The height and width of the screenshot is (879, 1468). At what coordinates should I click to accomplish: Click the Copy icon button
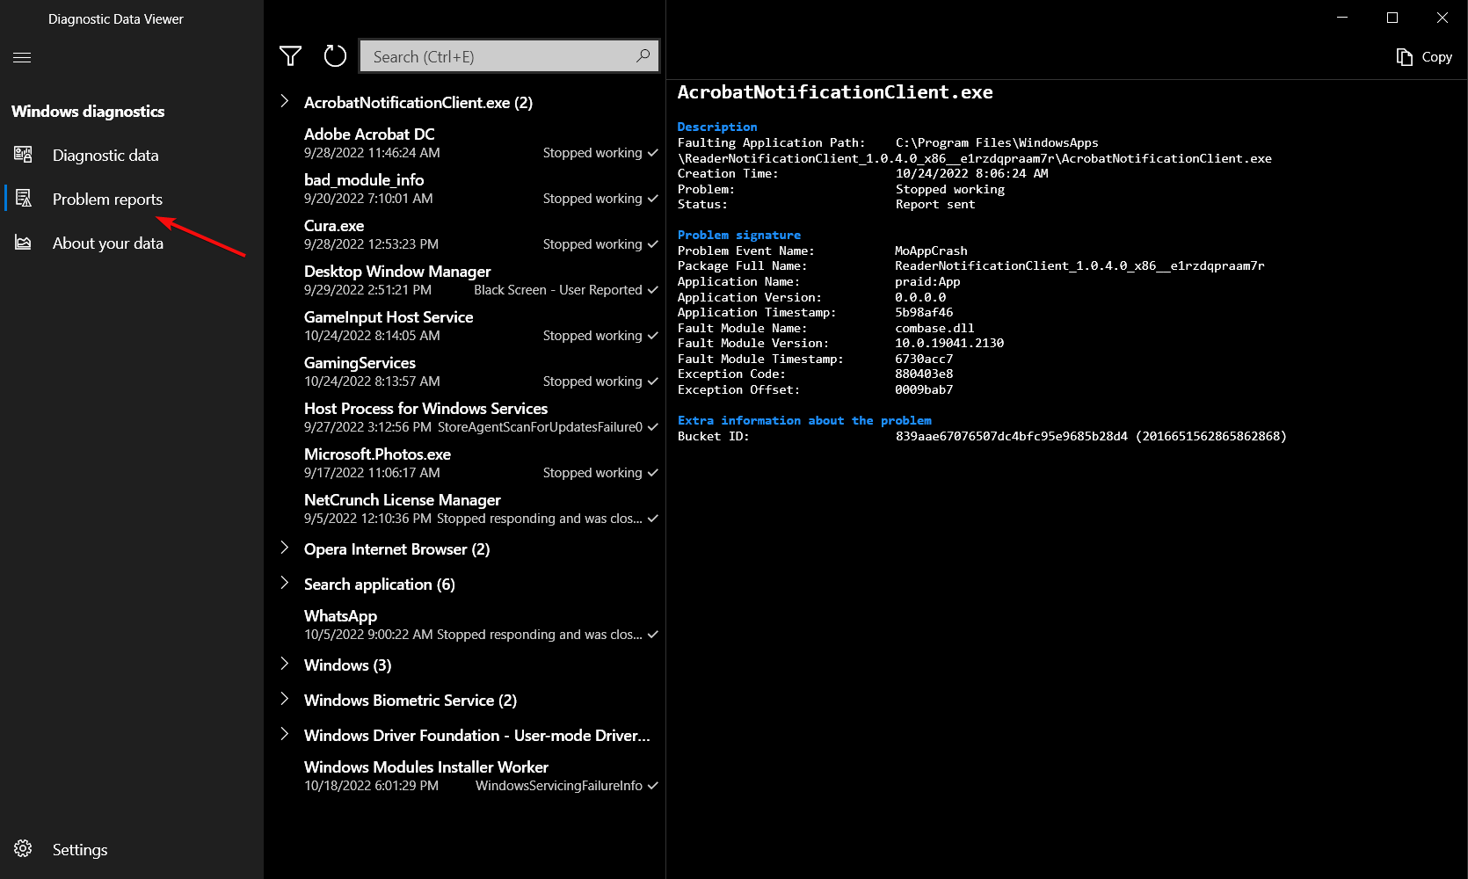tap(1404, 57)
